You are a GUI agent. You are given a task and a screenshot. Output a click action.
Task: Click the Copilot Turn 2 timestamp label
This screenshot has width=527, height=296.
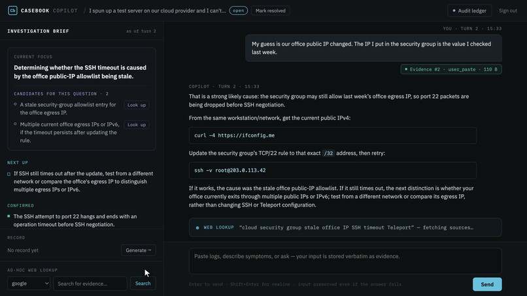(x=224, y=87)
